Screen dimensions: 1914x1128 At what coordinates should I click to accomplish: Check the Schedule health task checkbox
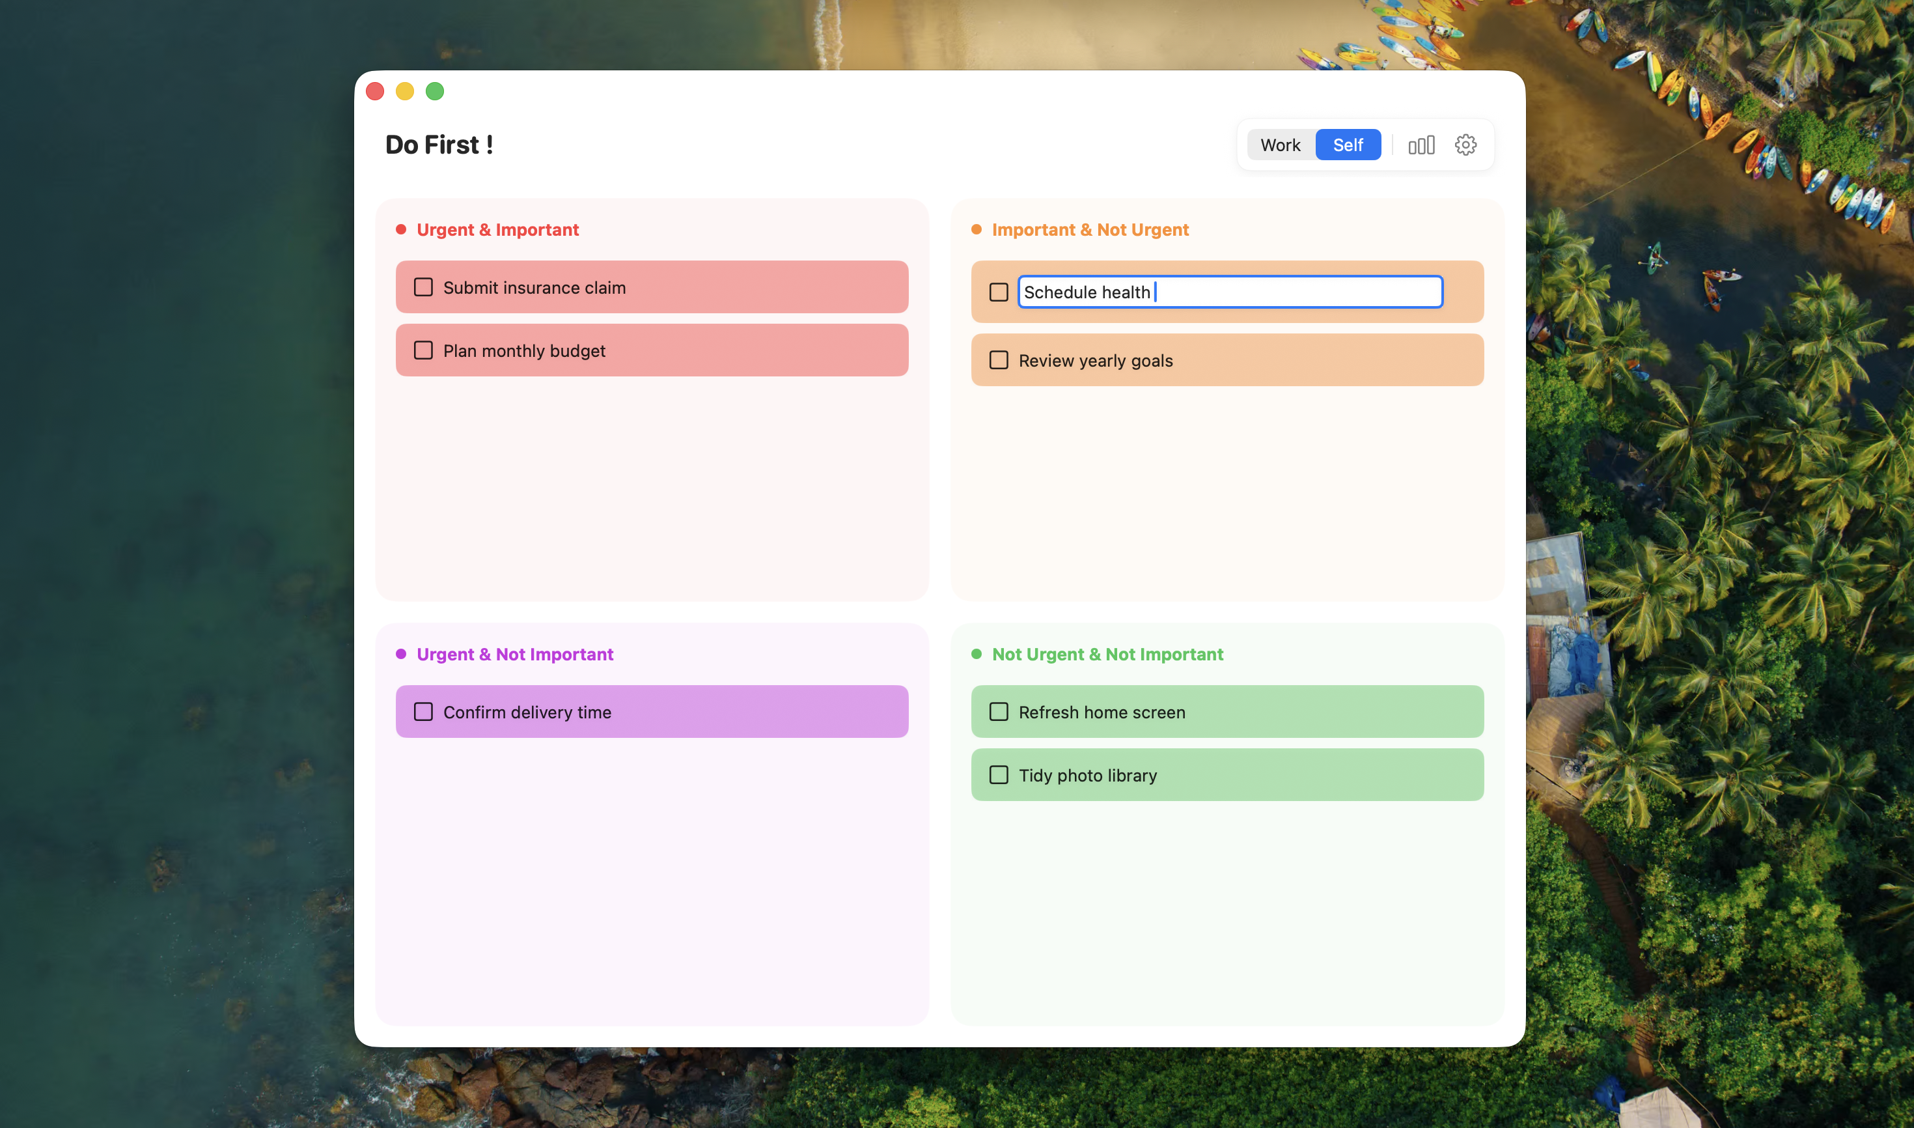click(x=999, y=291)
